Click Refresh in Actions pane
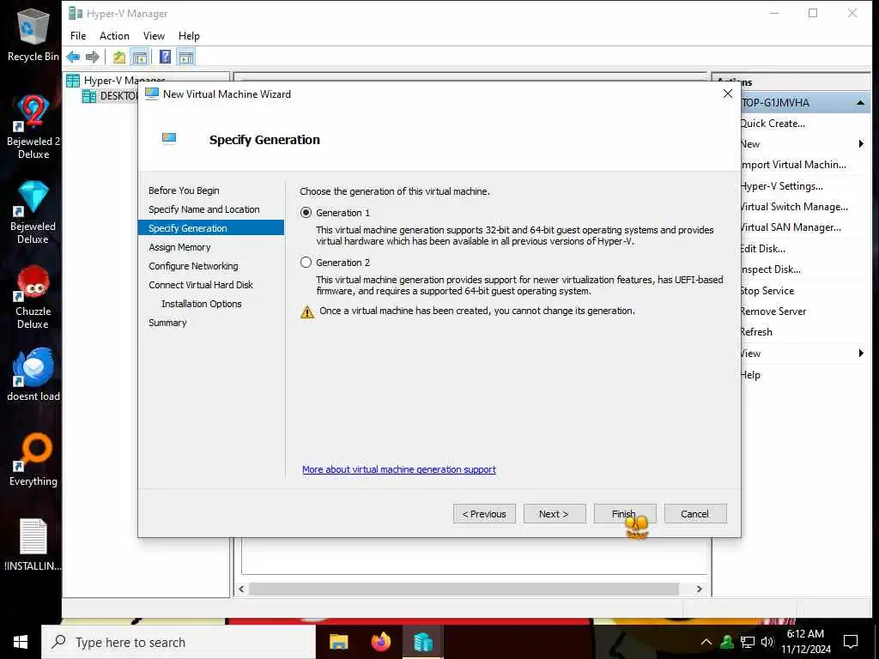 click(x=756, y=332)
